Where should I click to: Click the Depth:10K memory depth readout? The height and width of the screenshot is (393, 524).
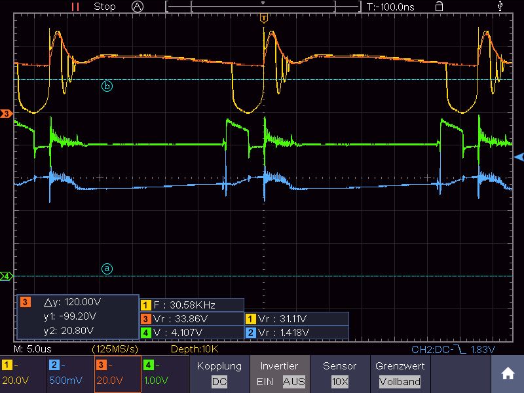195,349
